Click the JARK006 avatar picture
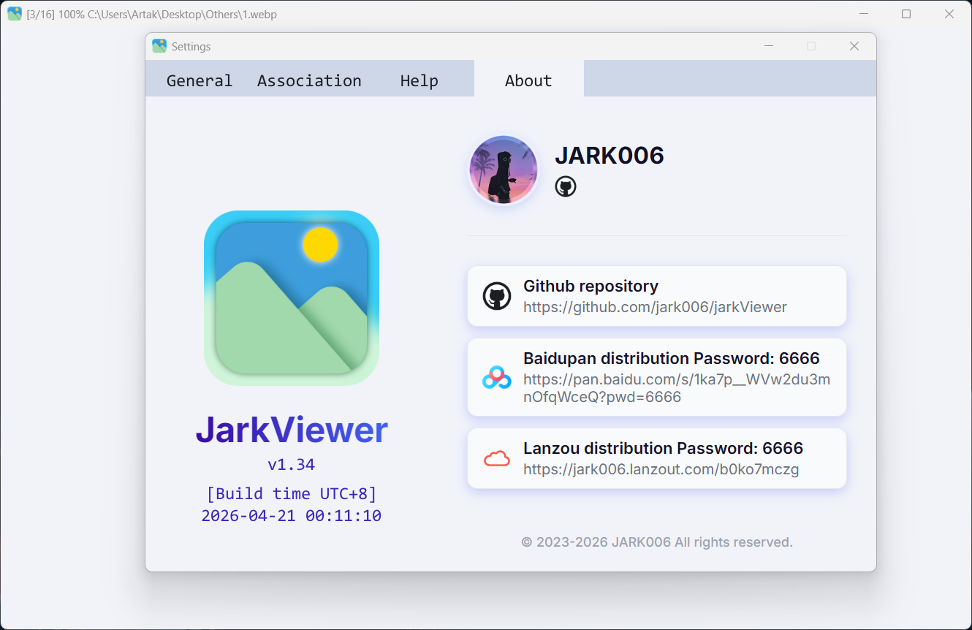 pyautogui.click(x=504, y=170)
